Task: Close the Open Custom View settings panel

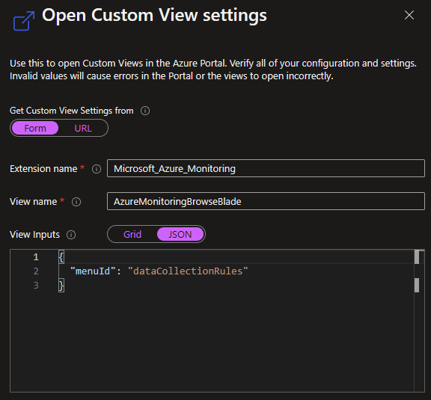Action: tap(409, 15)
